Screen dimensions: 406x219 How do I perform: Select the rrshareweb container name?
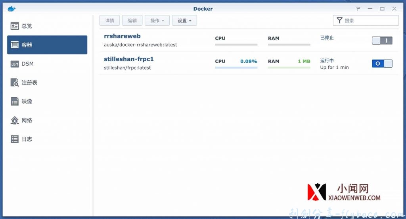(122, 36)
